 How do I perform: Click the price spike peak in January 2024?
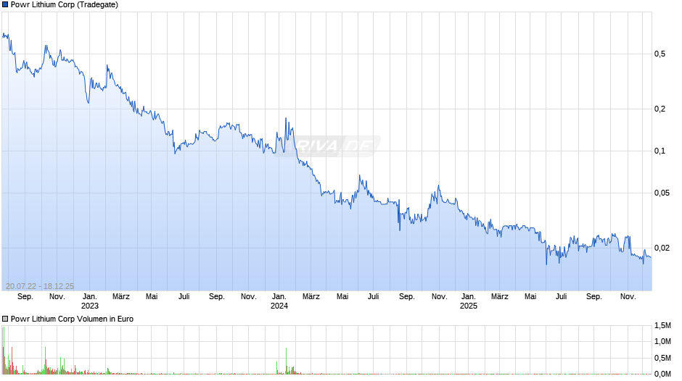[x=286, y=118]
